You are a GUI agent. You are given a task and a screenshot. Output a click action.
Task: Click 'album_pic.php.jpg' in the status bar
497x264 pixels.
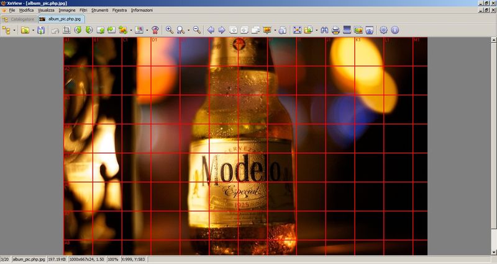click(29, 259)
